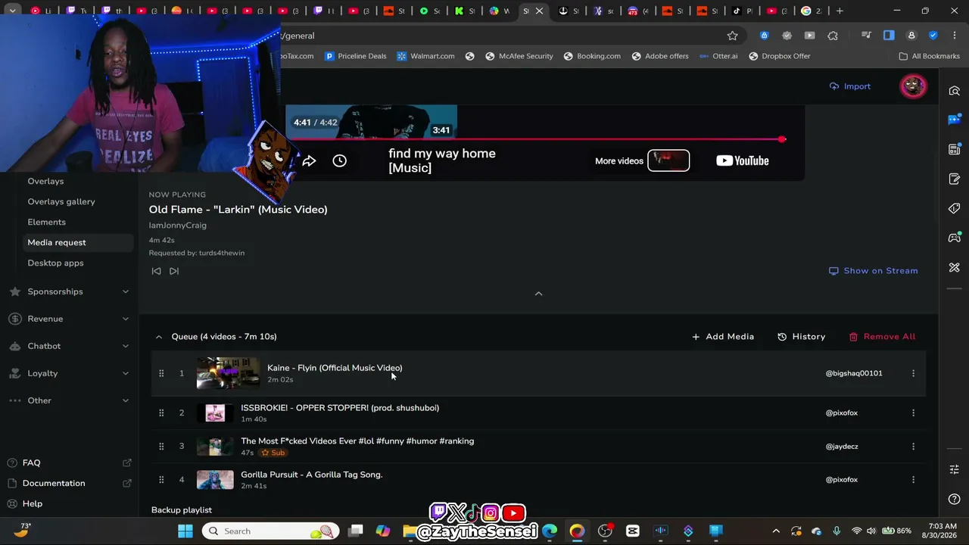The image size is (969, 545).
Task: Open More videos in the player
Action: 642,160
